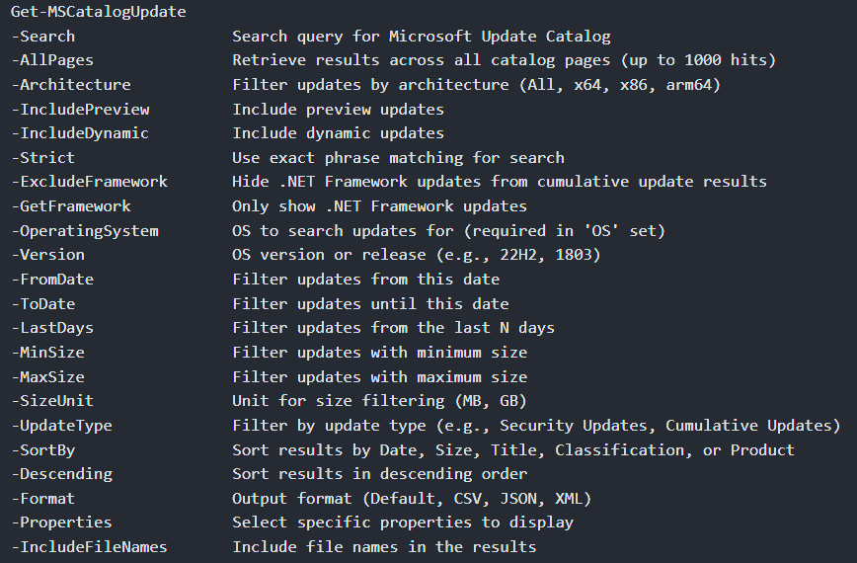Screen dimensions: 857x563
Task: Select the -SortBy parameter name
Action: tap(48, 449)
